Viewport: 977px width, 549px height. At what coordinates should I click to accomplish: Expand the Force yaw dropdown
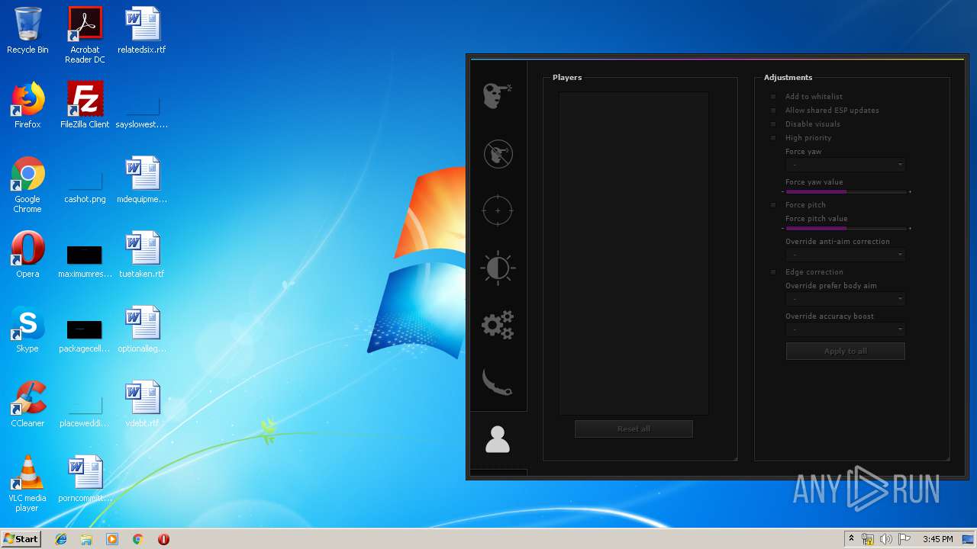(846, 165)
